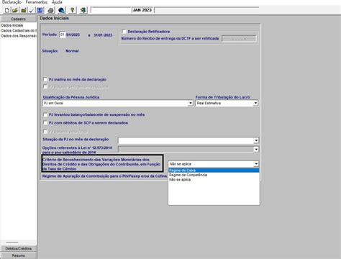Open the Declaração menu

(12, 2)
